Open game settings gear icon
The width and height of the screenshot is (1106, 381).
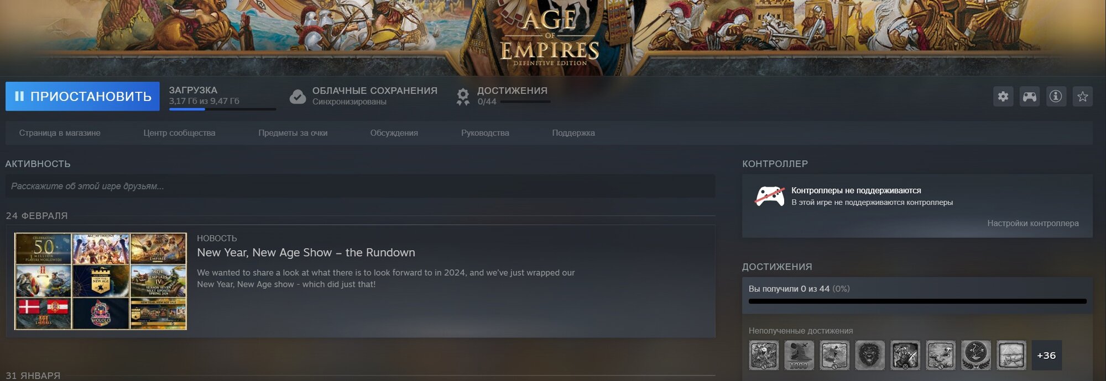point(1003,97)
